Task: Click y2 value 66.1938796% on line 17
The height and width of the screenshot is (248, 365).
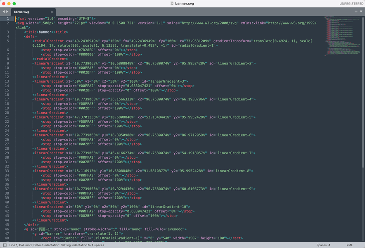Action: coord(193,99)
